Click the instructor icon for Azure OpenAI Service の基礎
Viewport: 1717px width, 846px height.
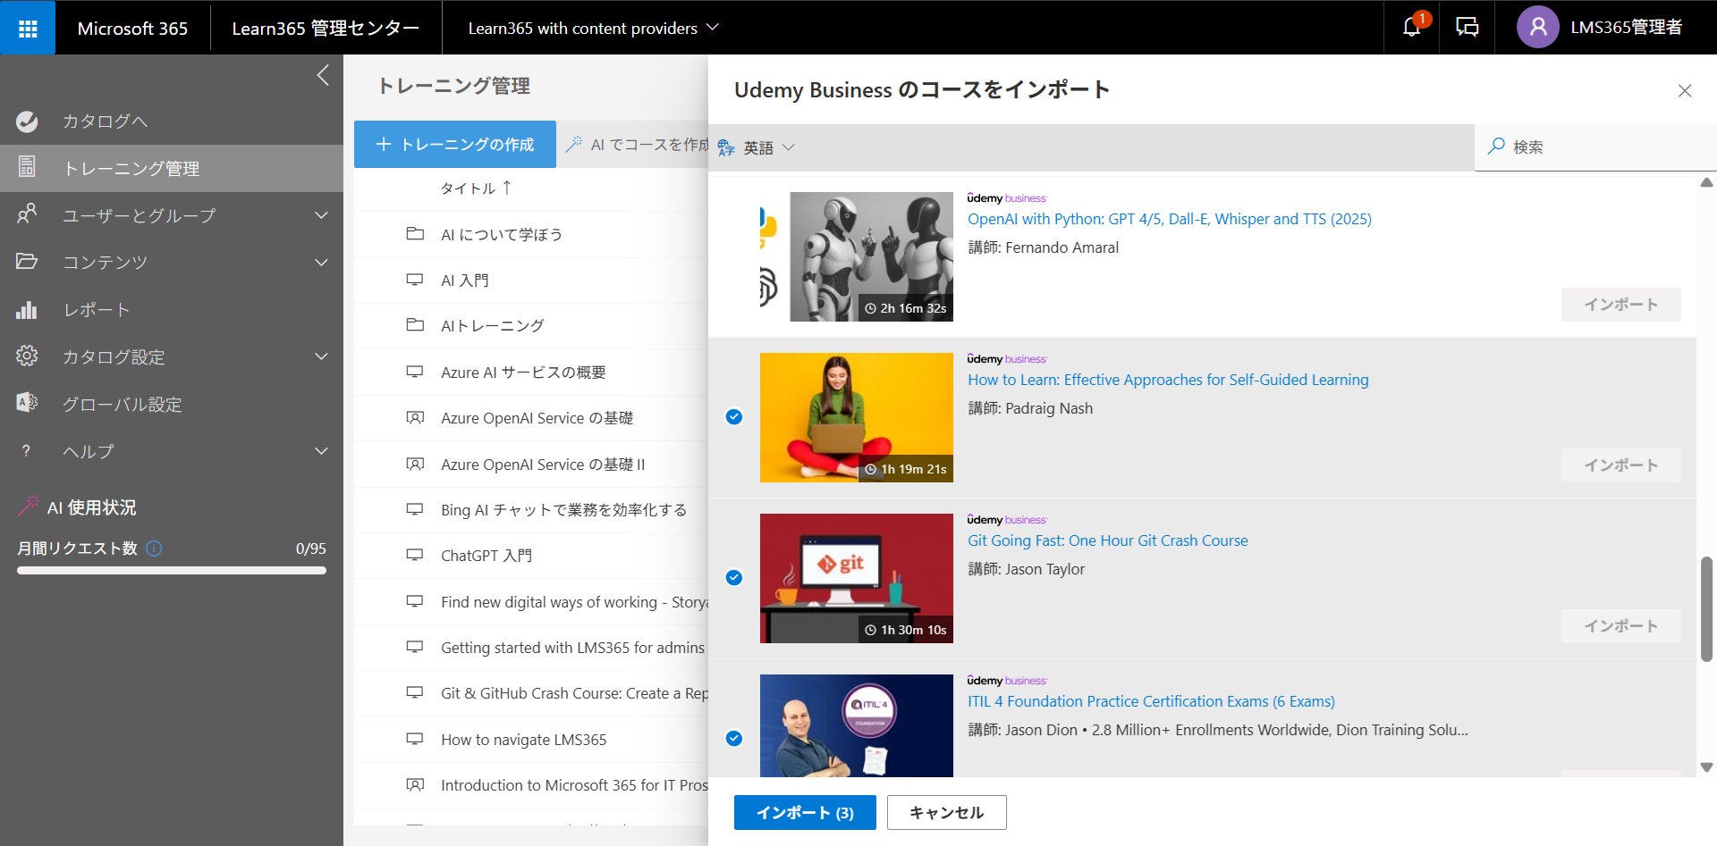pos(415,418)
